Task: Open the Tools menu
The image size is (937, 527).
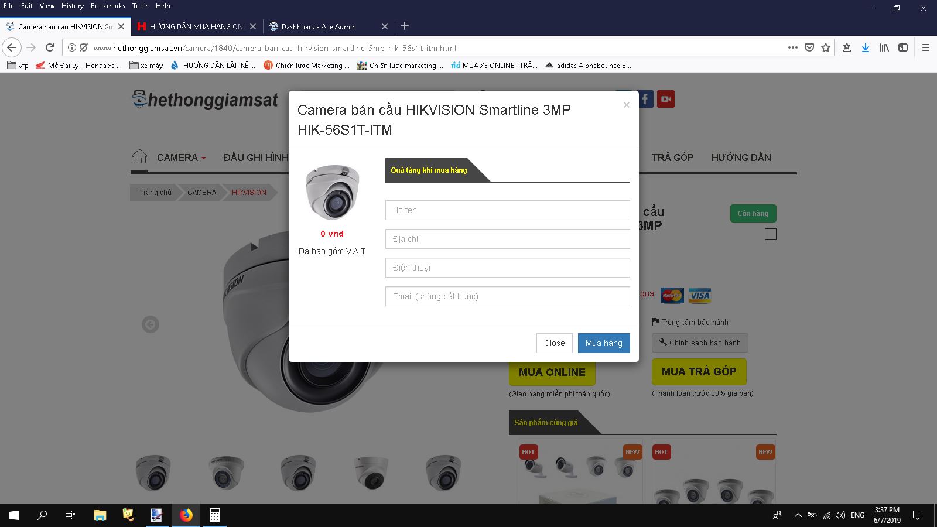Action: point(140,6)
